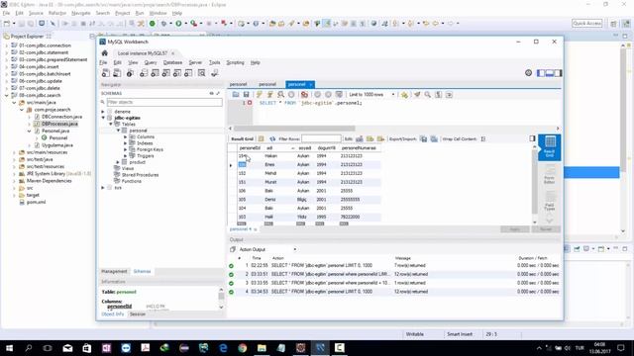Screen dimensions: 634x356
Task: Click the new SQL tab icon in Workbench main toolbar
Action: pos(106,73)
